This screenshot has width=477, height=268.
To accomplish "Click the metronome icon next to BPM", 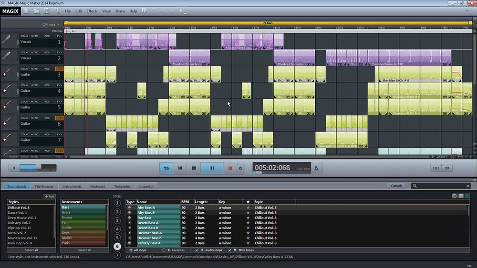I will point(317,168).
